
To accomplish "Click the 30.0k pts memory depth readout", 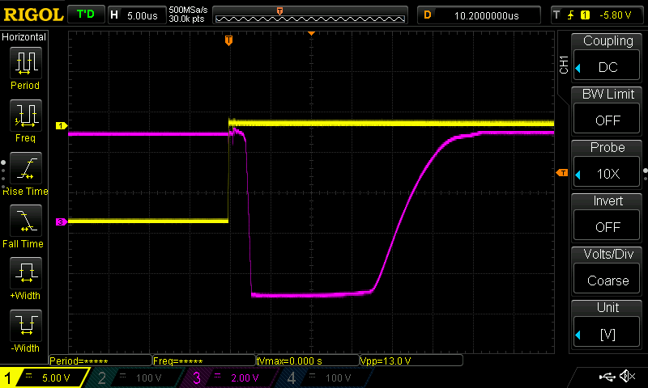I will click(187, 19).
